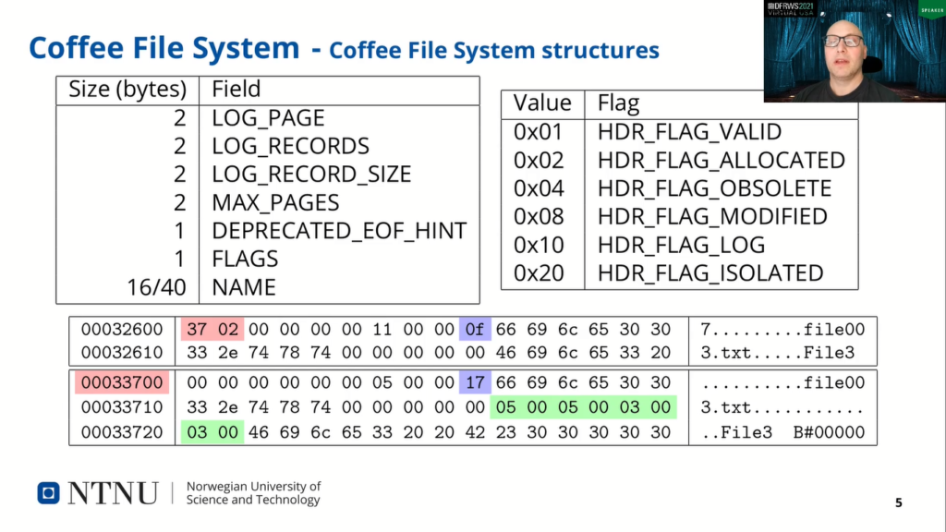Click the 'Coffee File System' slide title
Viewport: 946px width, 532px height.
[x=164, y=48]
